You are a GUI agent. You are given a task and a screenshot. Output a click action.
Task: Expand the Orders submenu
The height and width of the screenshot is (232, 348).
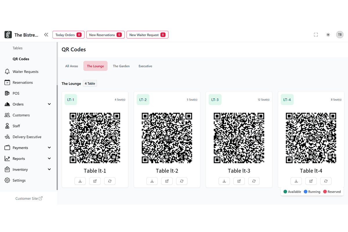coord(49,104)
